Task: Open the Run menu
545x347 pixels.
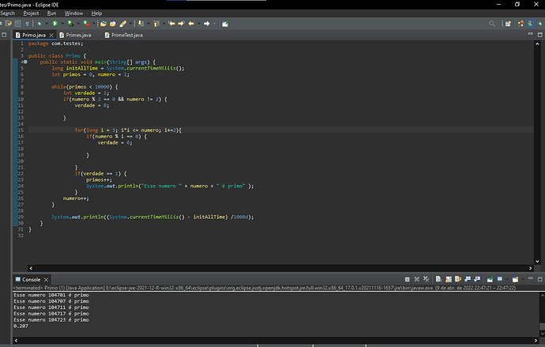Action: 51,13
